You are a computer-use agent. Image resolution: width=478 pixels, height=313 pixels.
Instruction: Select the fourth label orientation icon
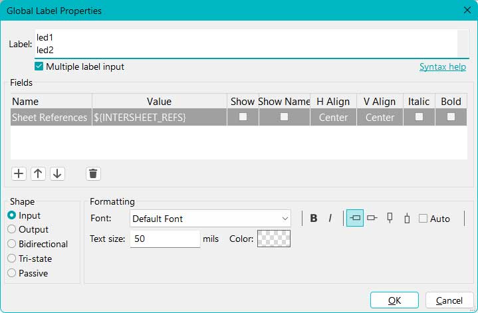406,218
